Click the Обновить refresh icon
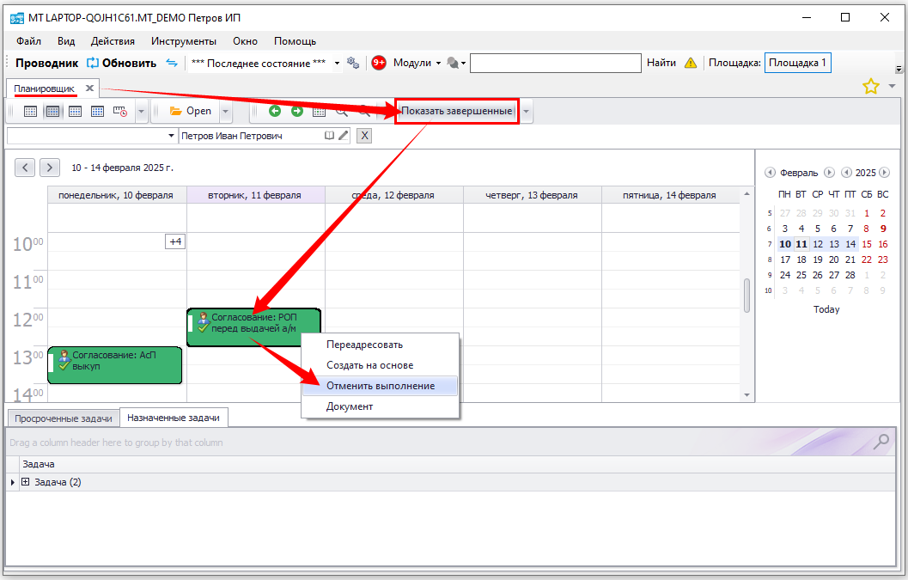This screenshot has height=580, width=908. tap(93, 63)
